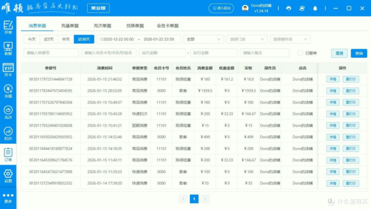Viewport: 371px width, 209px height.
Task: Open the 开单 billing icon in sidebar
Action: 8,27
